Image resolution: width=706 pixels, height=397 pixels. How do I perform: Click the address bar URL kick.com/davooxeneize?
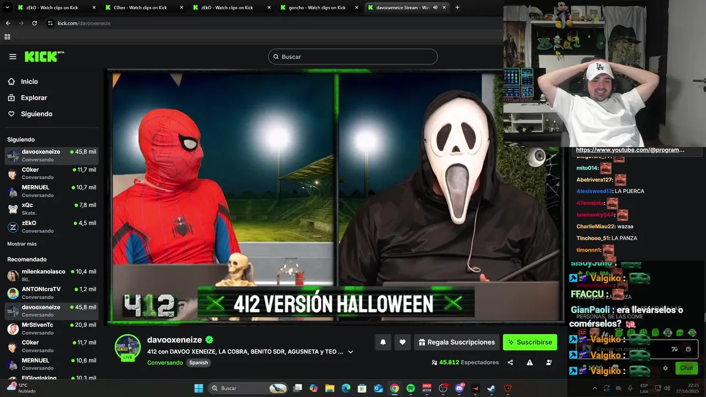click(84, 23)
